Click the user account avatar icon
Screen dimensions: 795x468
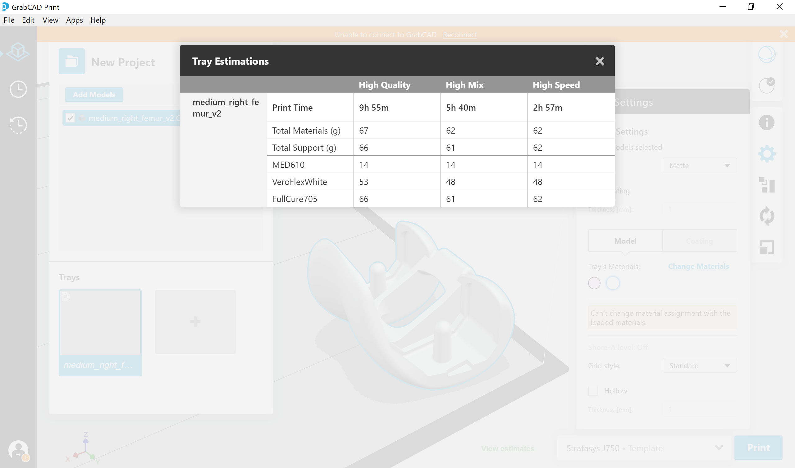[18, 450]
